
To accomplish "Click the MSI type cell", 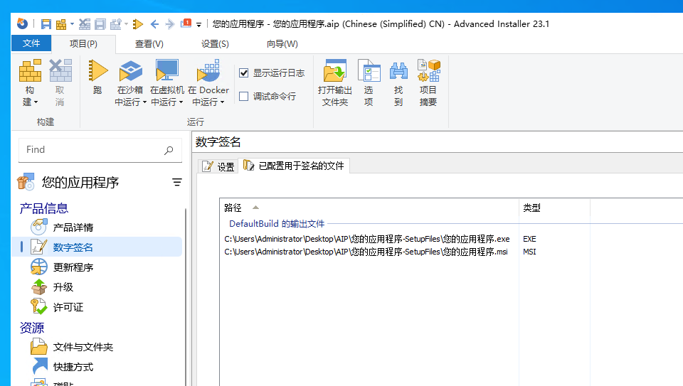I will (x=529, y=252).
